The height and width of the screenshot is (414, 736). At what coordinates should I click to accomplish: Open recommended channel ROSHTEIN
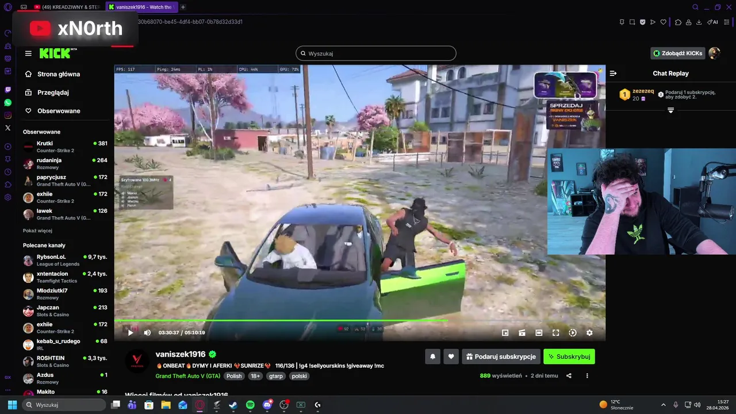65,361
